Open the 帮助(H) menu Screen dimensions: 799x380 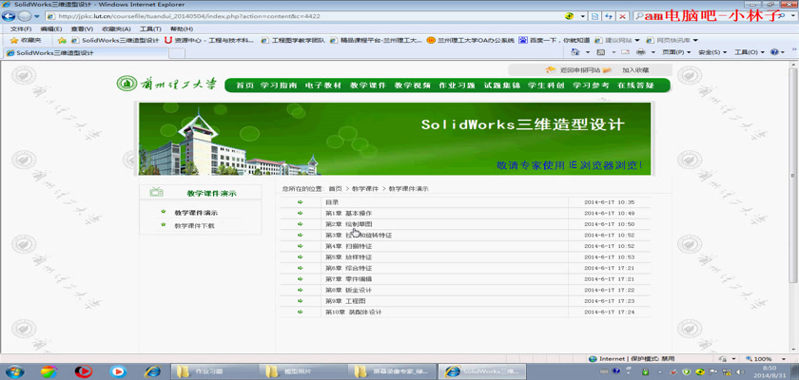coord(182,29)
